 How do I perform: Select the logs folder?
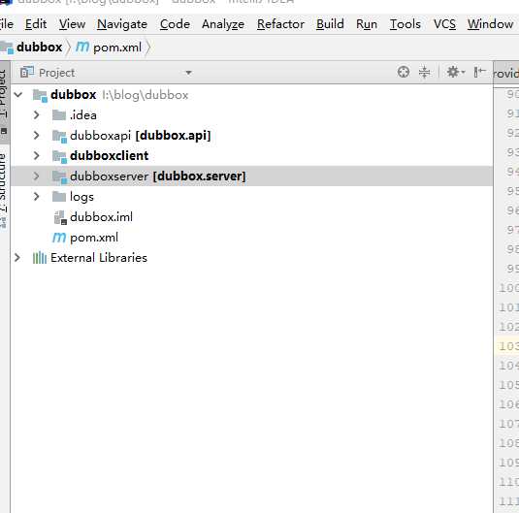(251, 197)
